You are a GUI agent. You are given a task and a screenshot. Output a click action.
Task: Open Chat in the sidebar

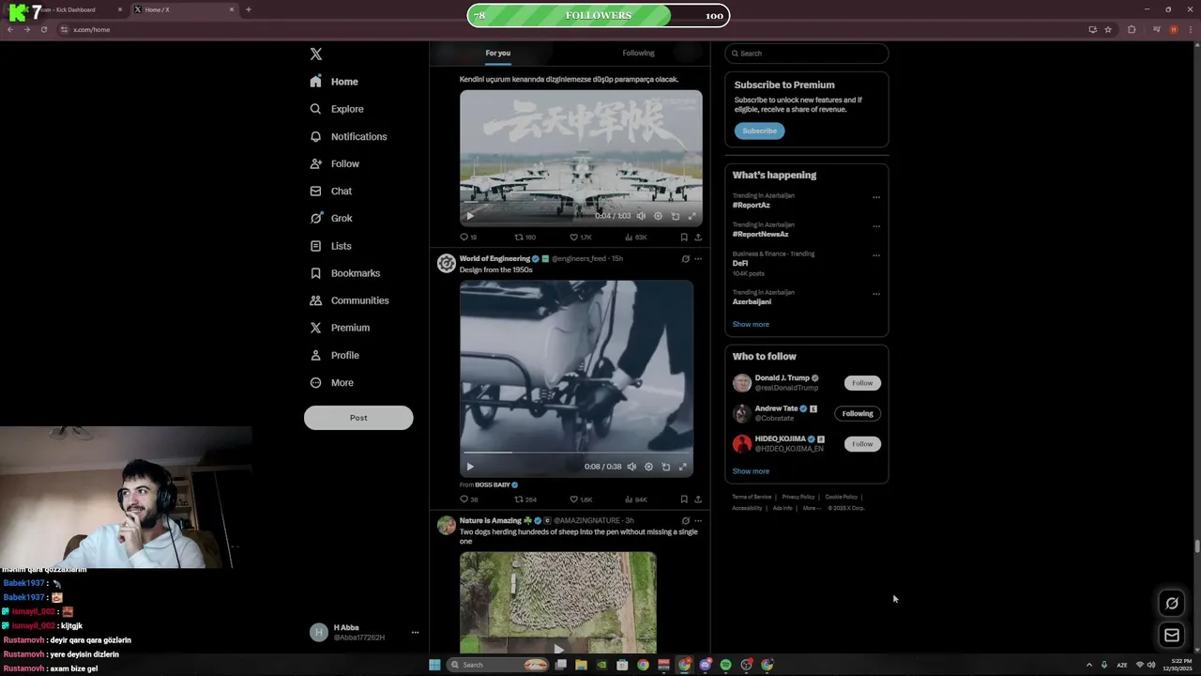click(x=330, y=191)
